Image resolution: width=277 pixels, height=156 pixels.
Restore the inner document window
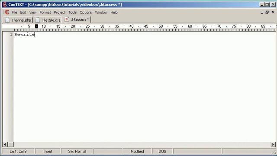[267, 12]
